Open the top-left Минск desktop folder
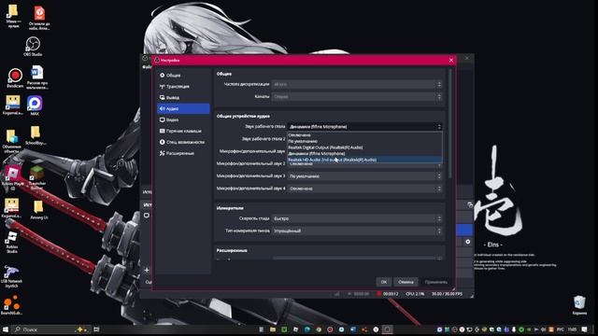The image size is (598, 336). click(13, 16)
